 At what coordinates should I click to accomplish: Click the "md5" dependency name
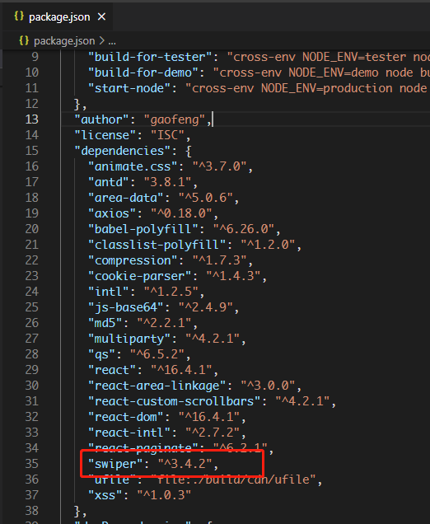tap(105, 323)
